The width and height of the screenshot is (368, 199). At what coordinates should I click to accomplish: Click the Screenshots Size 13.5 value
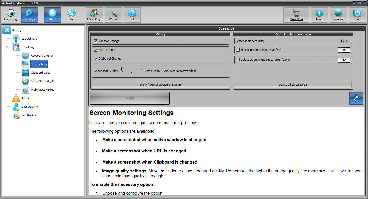pyautogui.click(x=344, y=41)
